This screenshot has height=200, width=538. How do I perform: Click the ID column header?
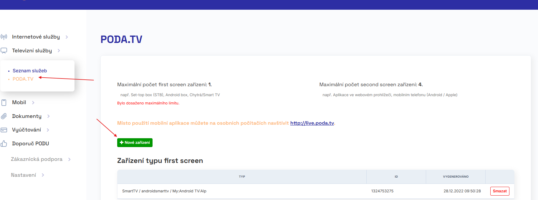pos(396,177)
